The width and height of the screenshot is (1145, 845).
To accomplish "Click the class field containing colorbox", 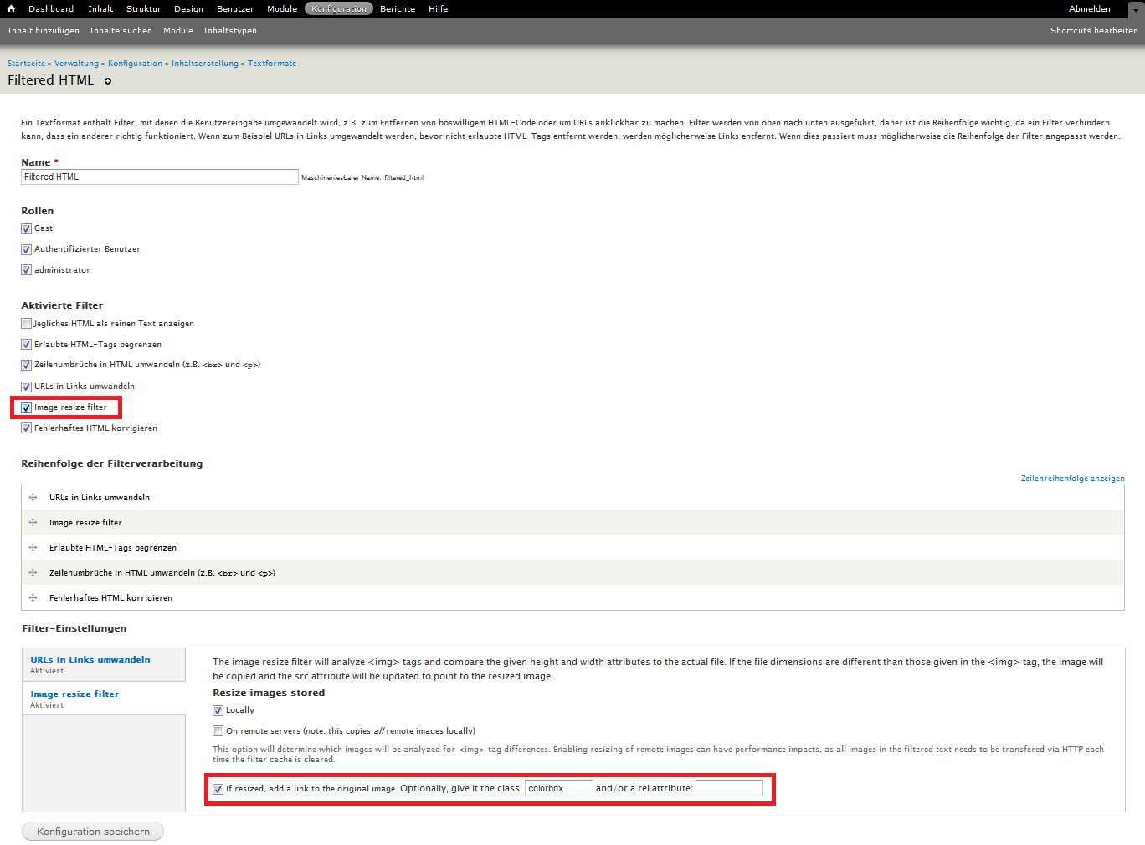I will click(558, 788).
